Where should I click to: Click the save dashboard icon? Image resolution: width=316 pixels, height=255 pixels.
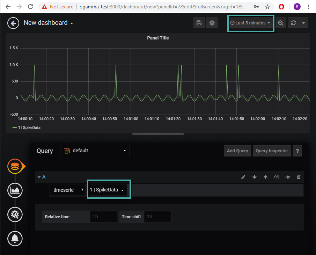(x=199, y=23)
